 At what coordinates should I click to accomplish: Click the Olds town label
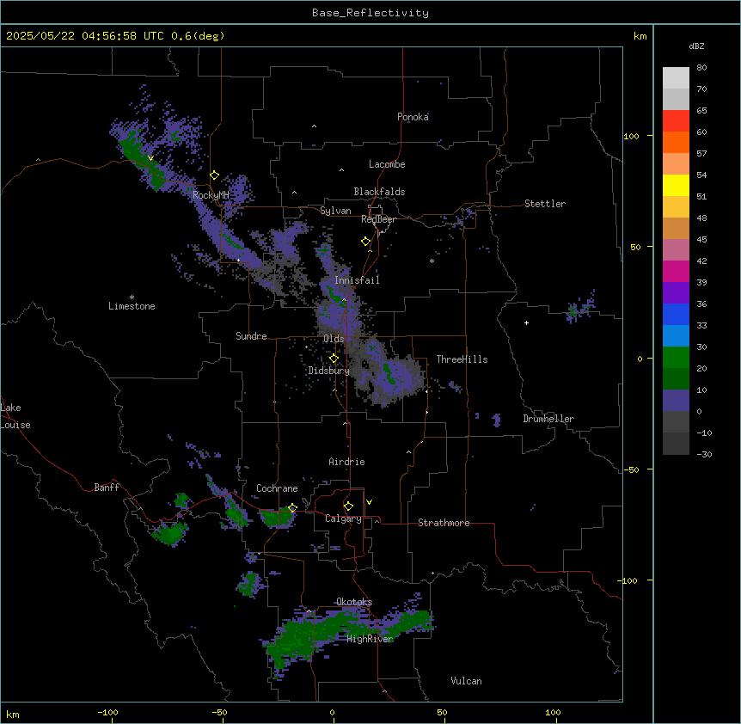pyautogui.click(x=334, y=339)
